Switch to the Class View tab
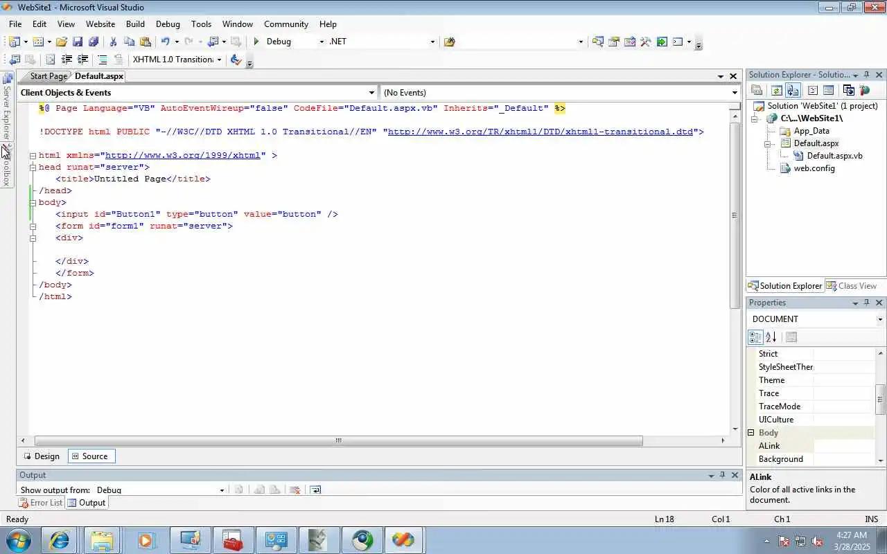The height and width of the screenshot is (554, 887). 852,286
